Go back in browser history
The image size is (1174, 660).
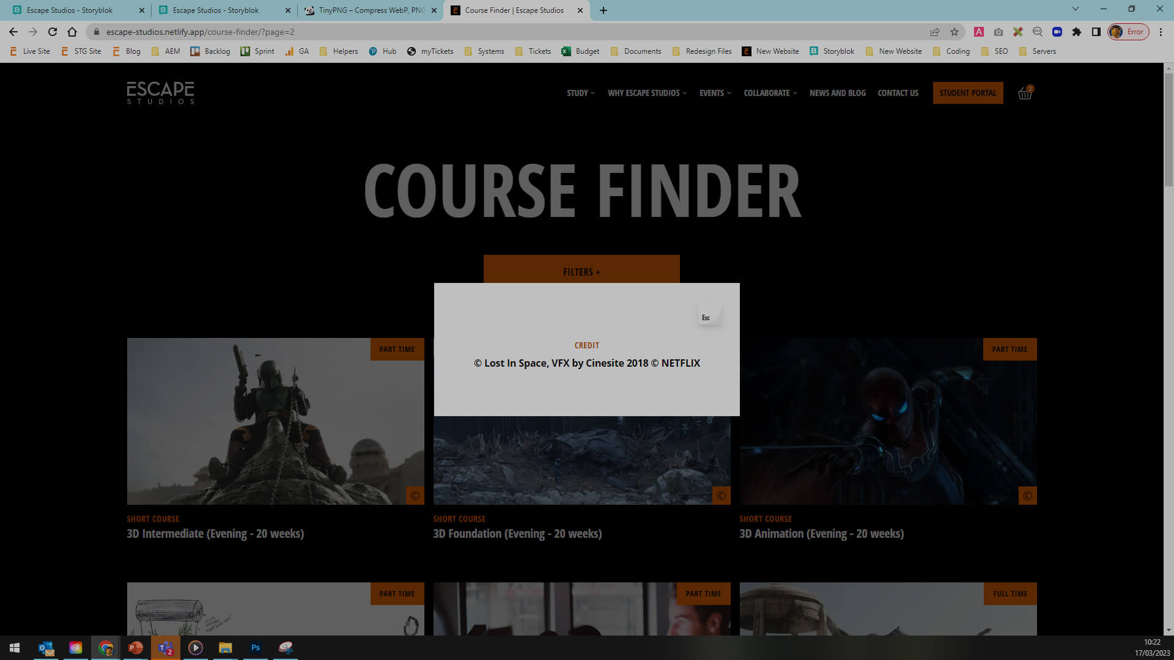(13, 32)
